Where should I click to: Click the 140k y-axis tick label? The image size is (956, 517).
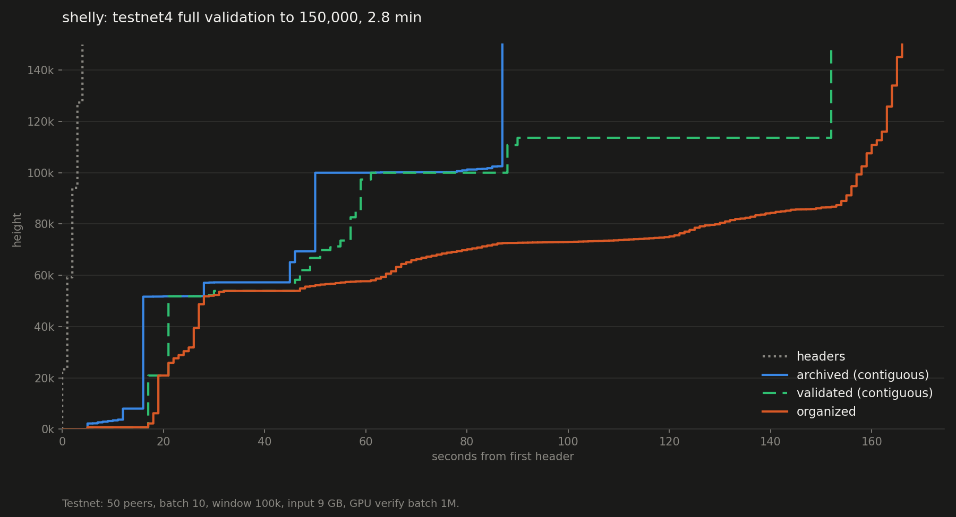coord(41,70)
